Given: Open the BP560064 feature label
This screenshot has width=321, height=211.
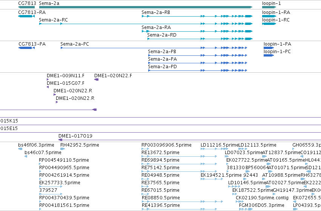Looking at the screenshot, I should tap(257, 168).
